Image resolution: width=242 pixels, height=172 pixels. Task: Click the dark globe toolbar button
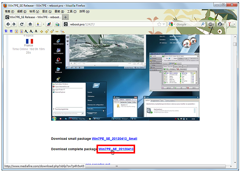click(x=220, y=24)
